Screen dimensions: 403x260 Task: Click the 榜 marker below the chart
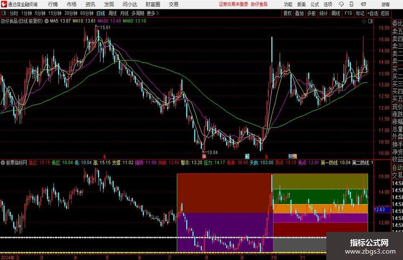coord(295,156)
